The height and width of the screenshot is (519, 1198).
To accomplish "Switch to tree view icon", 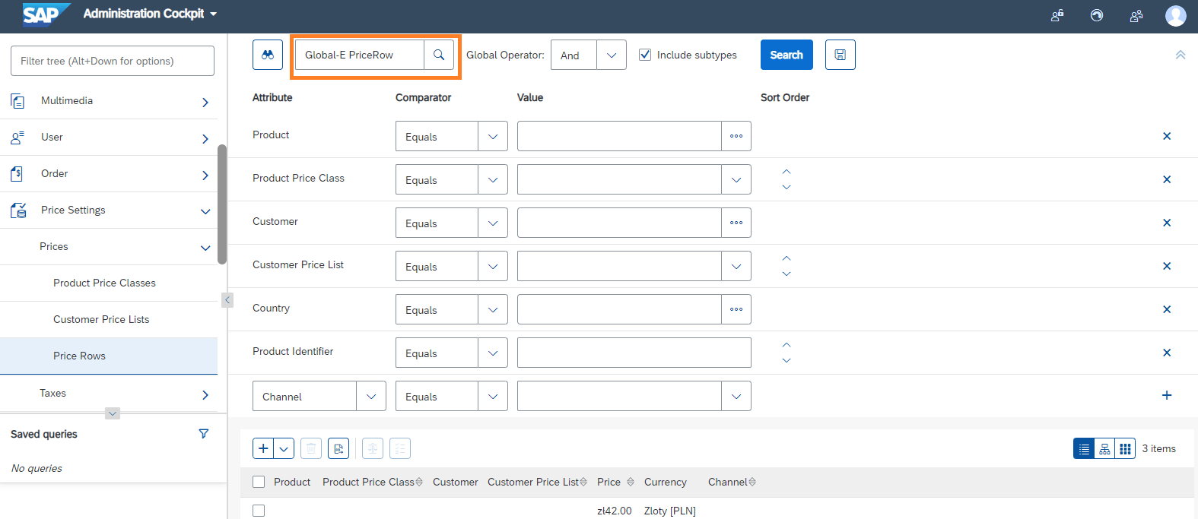I will (x=1104, y=448).
